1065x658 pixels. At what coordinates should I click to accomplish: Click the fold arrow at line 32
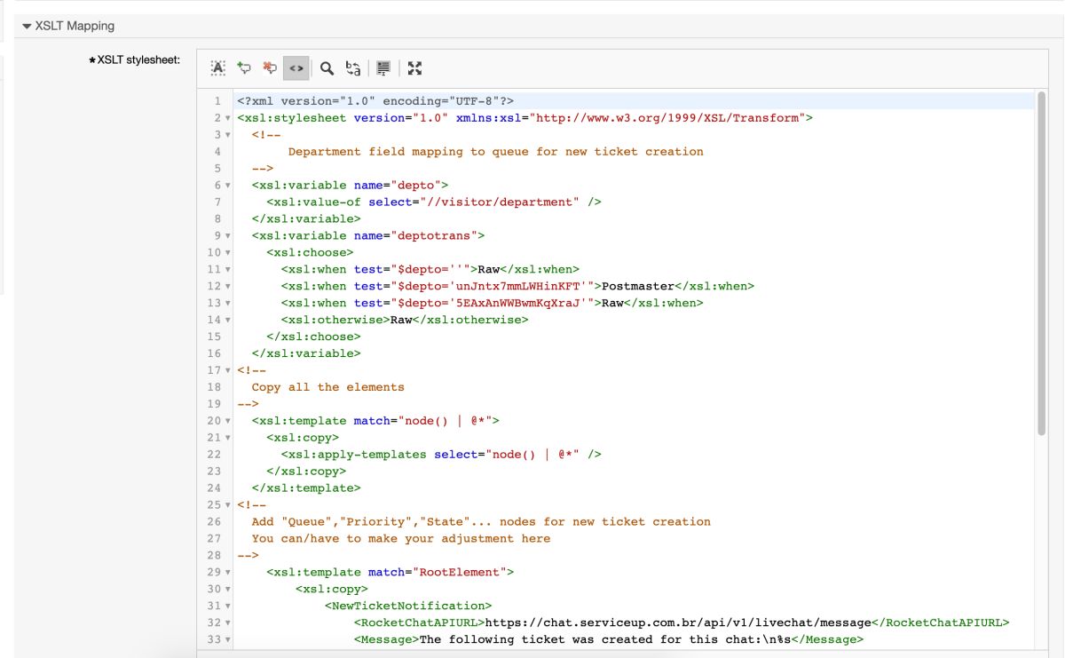[227, 623]
